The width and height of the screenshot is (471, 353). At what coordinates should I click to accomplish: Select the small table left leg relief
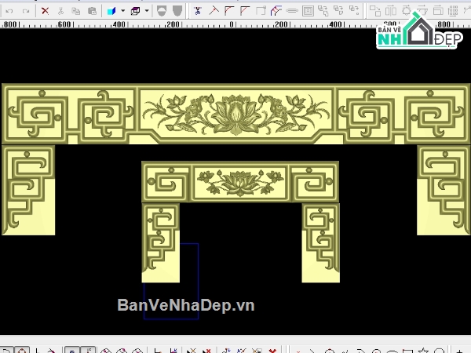pos(161,243)
